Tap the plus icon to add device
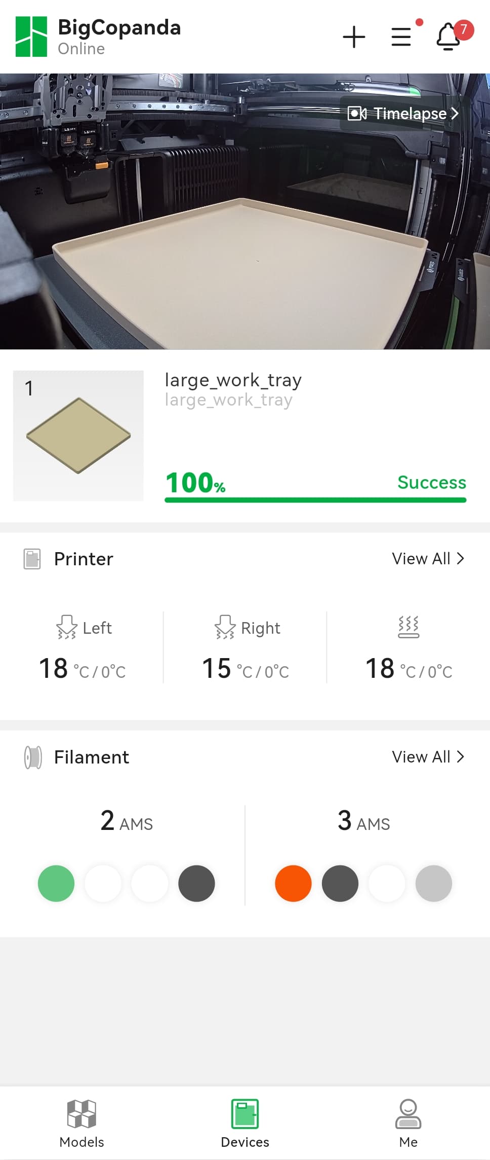Screen dimensions: 490x1160 tap(354, 37)
